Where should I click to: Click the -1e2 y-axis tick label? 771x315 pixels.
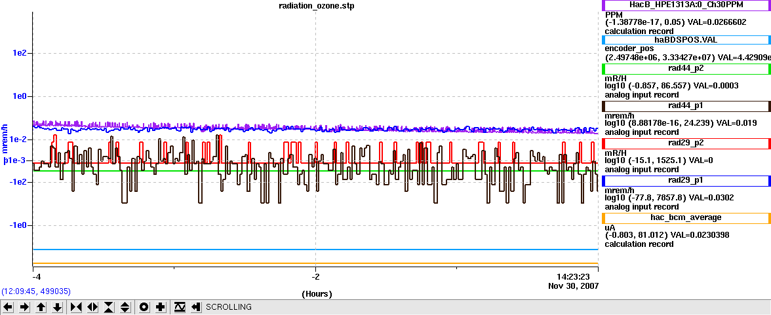[19, 182]
